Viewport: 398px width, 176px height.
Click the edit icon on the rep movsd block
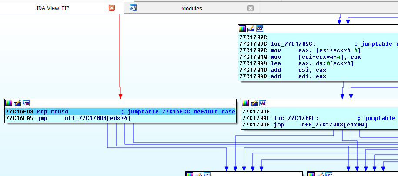(x=17, y=103)
